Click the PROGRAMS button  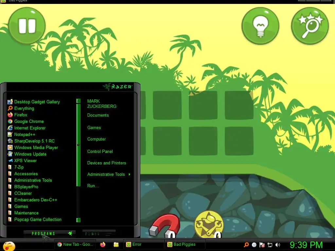click(49, 233)
